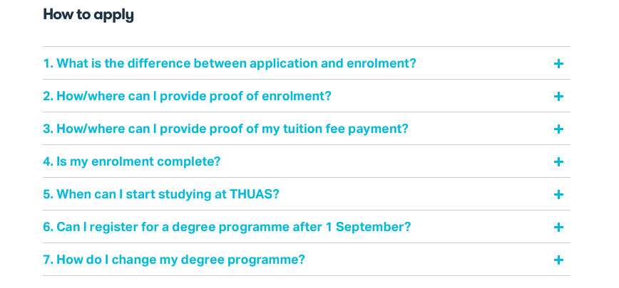Screen dimensions: 619x288
Task: Open question 1 about application and enrolment difference
Action: click(x=229, y=64)
